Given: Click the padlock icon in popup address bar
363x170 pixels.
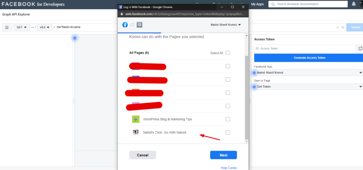Looking at the screenshot, I should coord(122,14).
